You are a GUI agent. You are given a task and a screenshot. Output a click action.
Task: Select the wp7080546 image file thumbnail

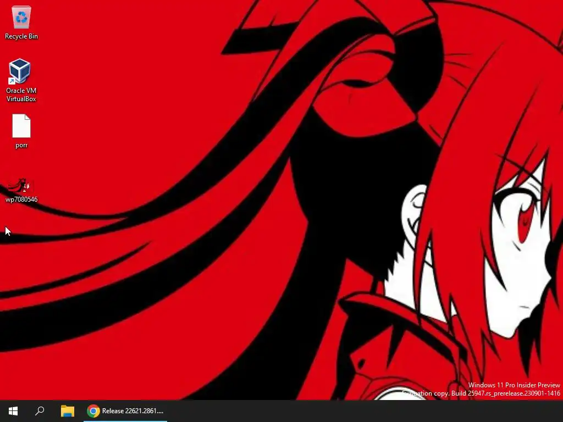coord(21,186)
